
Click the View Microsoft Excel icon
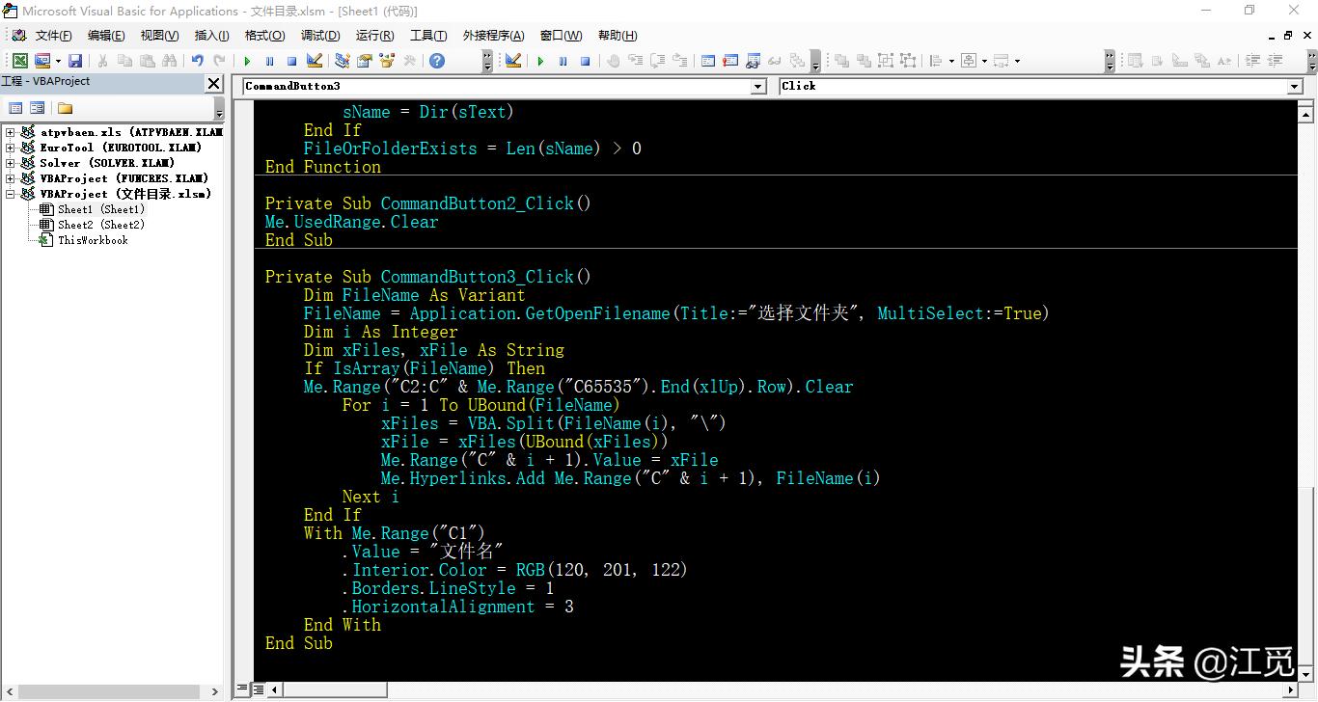point(19,61)
